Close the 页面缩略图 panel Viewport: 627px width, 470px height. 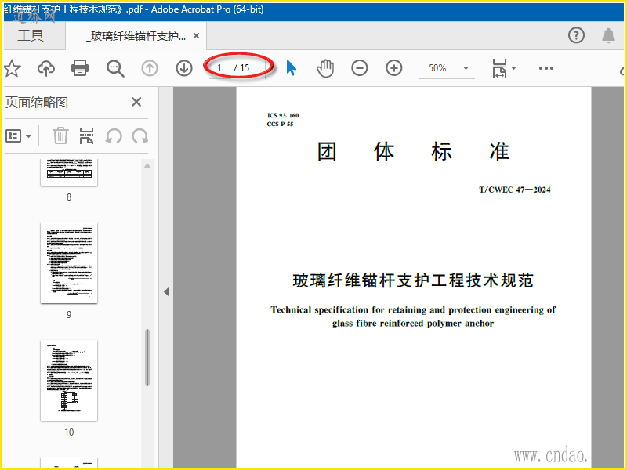click(136, 102)
